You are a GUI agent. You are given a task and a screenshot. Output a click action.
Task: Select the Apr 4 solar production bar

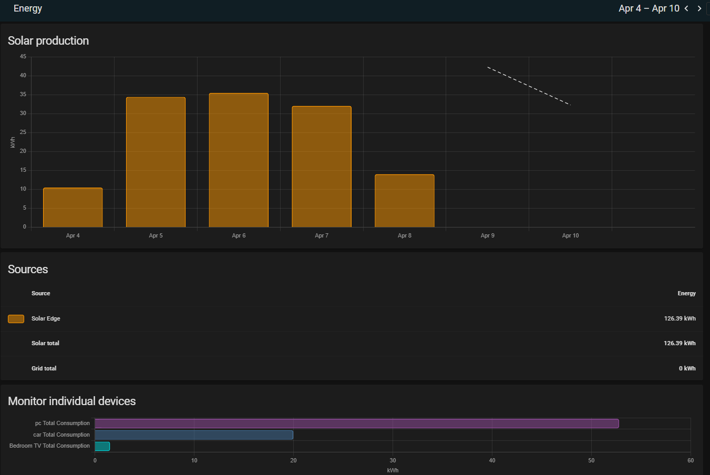(73, 208)
